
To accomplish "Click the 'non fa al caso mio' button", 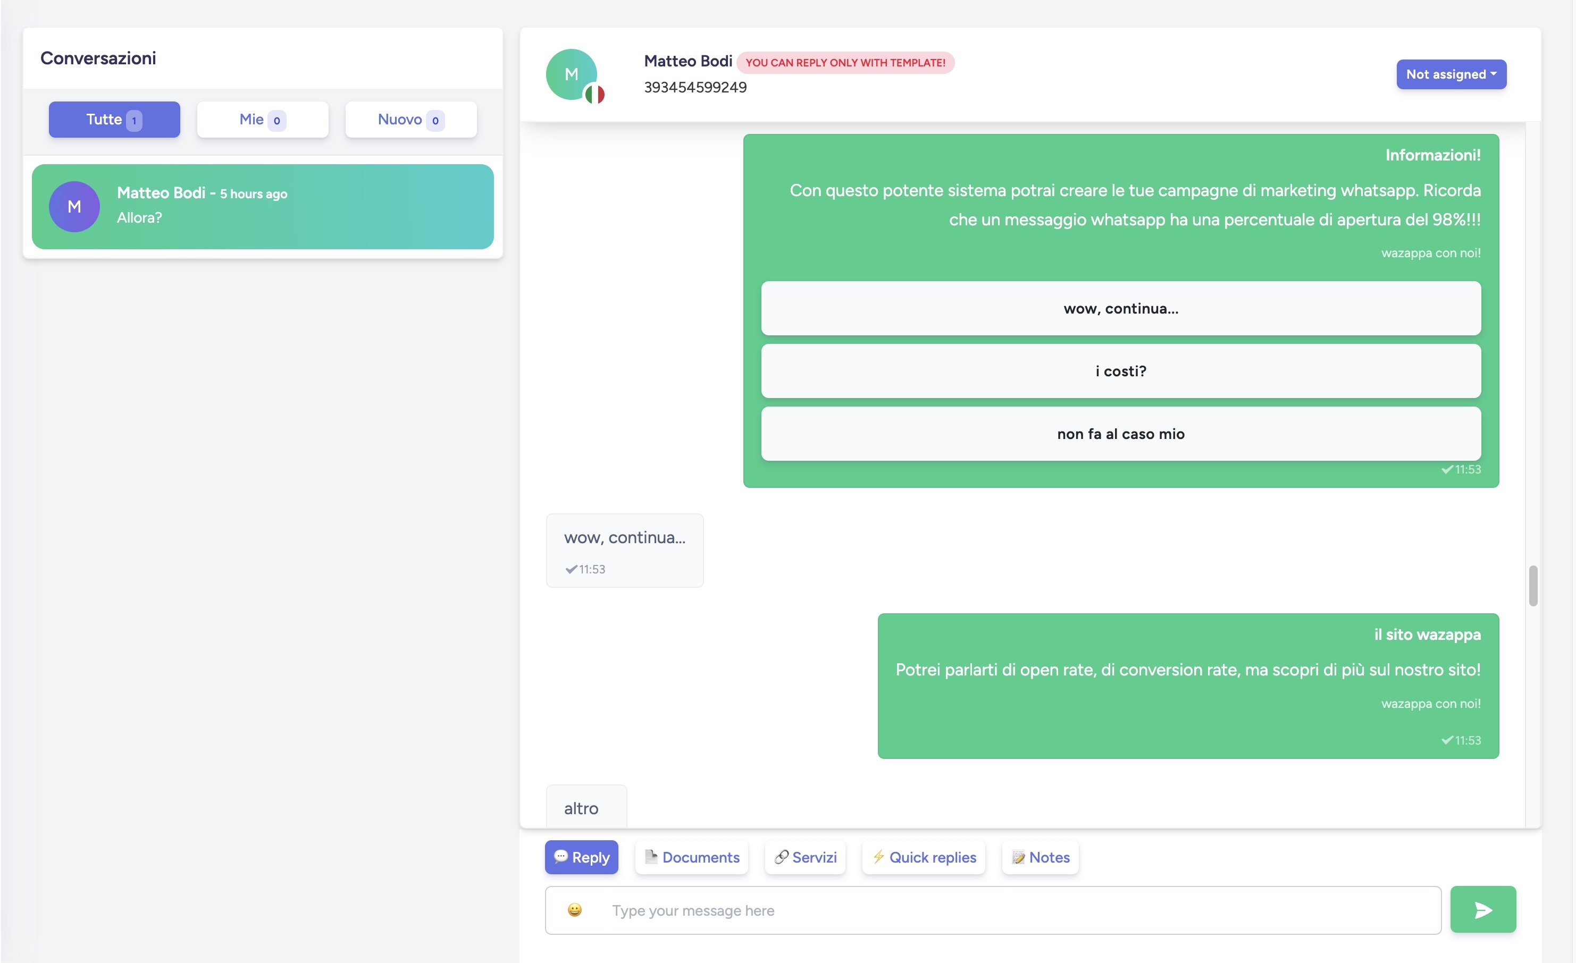I will tap(1121, 434).
